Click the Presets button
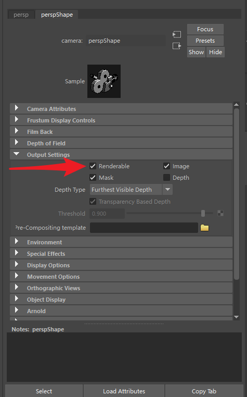 coord(205,41)
